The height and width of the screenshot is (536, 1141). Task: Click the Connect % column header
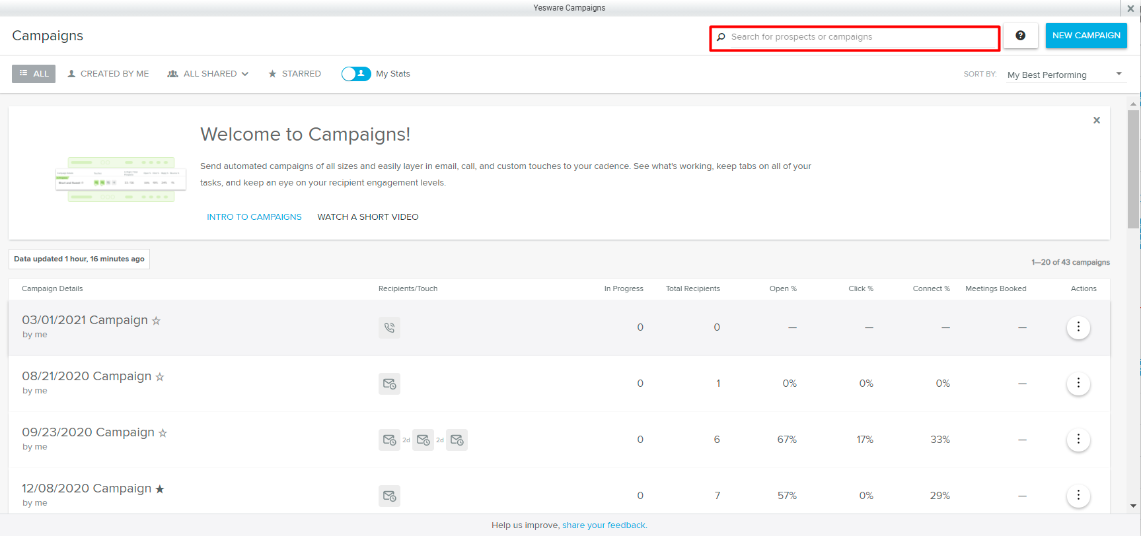click(932, 288)
